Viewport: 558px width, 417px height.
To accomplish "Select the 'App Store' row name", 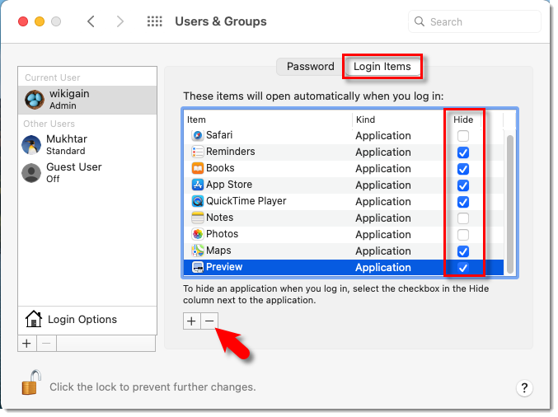I will (229, 185).
